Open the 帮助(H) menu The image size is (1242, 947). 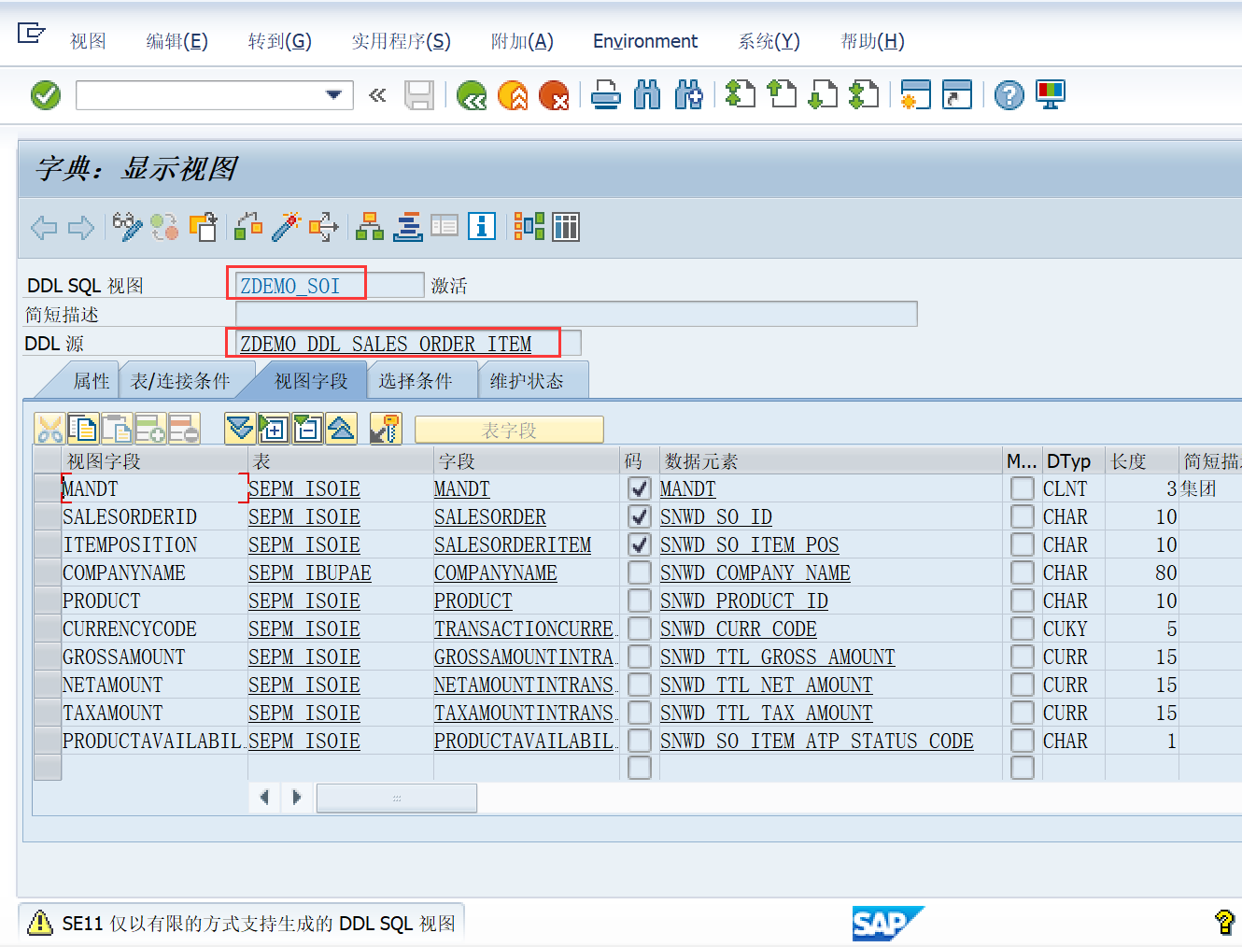pos(873,41)
